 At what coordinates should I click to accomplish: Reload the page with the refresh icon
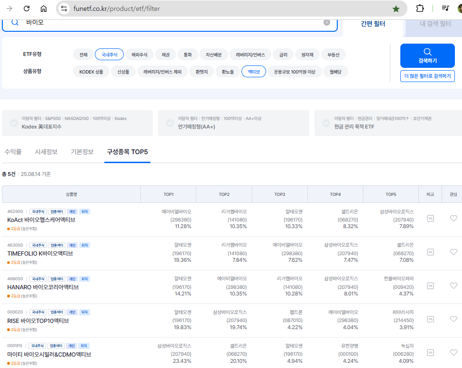27,9
